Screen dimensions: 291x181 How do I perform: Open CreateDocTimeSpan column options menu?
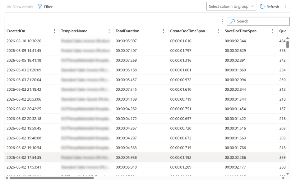tap(218, 31)
